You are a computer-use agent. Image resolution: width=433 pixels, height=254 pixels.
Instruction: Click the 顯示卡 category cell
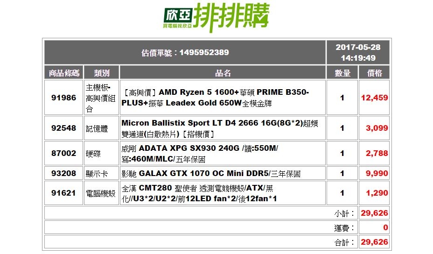(x=101, y=173)
